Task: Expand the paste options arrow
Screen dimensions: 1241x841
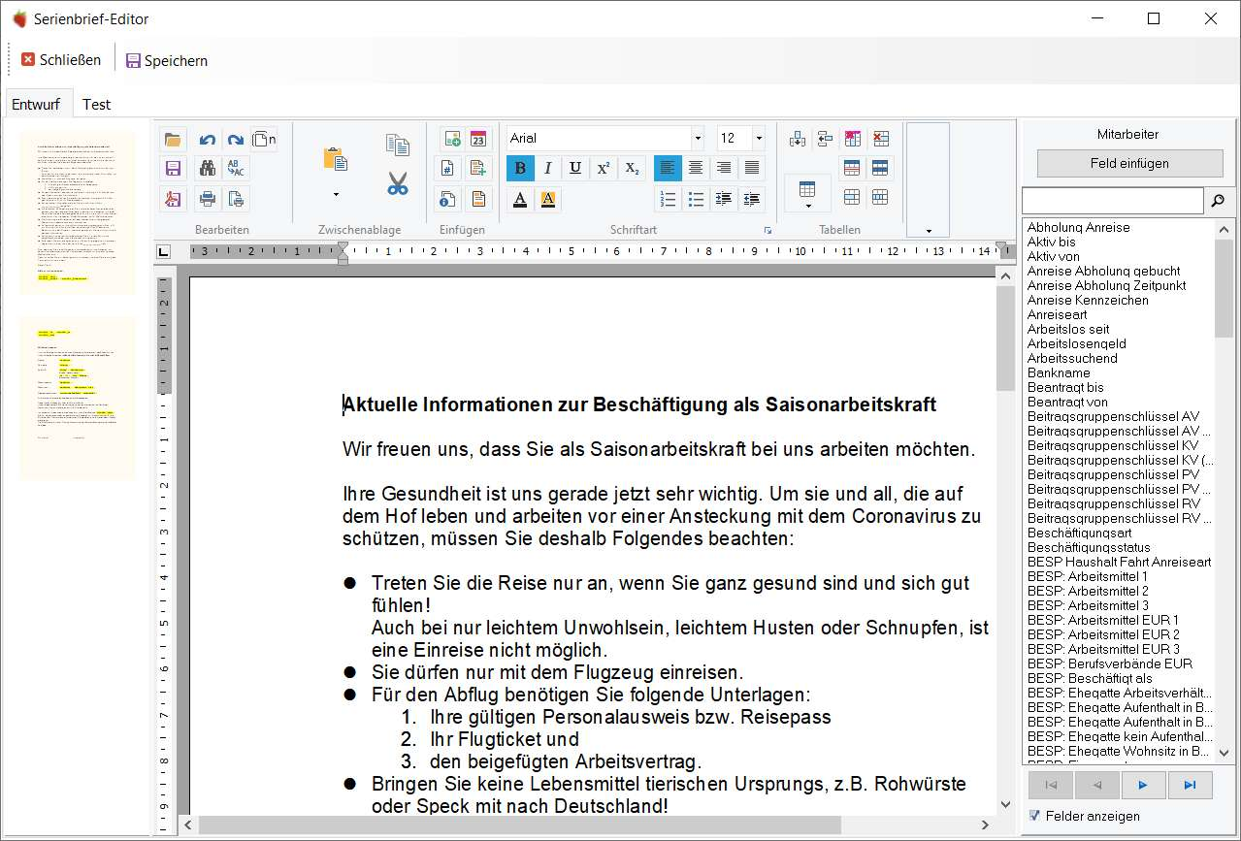Action: [336, 195]
